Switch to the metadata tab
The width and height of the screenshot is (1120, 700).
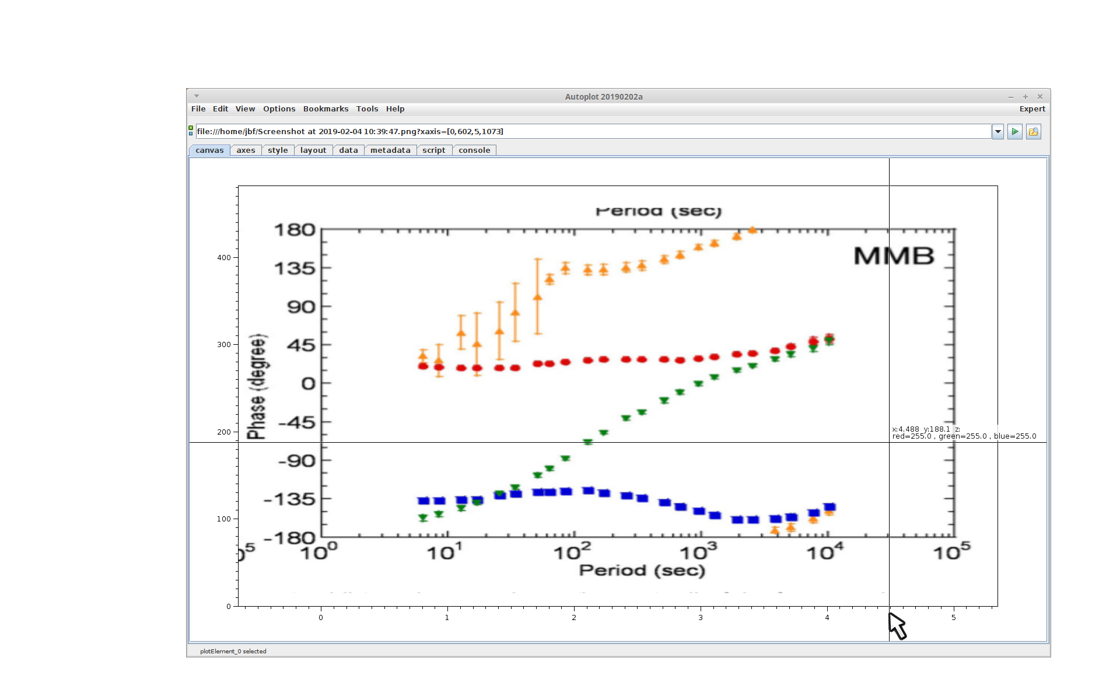click(x=390, y=150)
